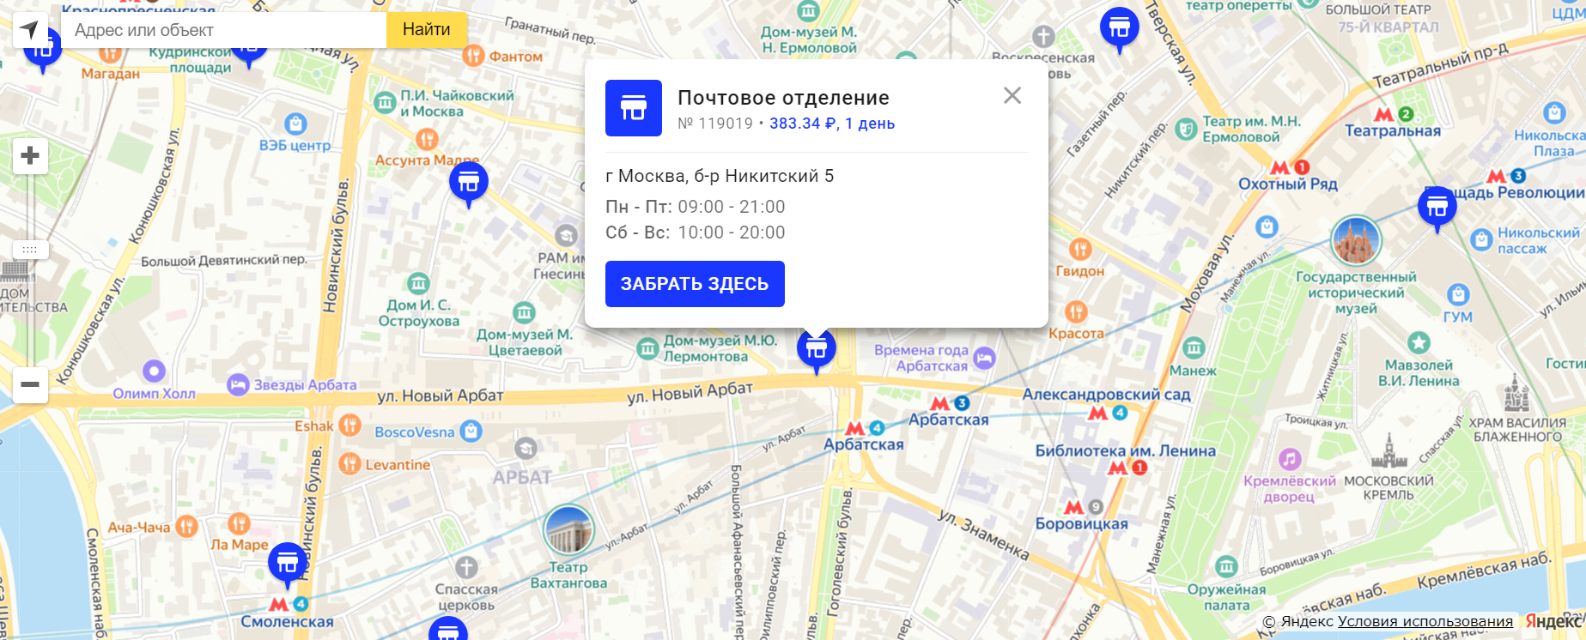Viewport: 1586px width, 640px height.
Task: Click the Гвидон restaurant map icon
Action: tap(1079, 250)
